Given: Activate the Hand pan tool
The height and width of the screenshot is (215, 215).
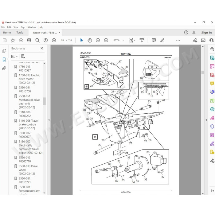Looking at the screenshot, I should point(90,40).
